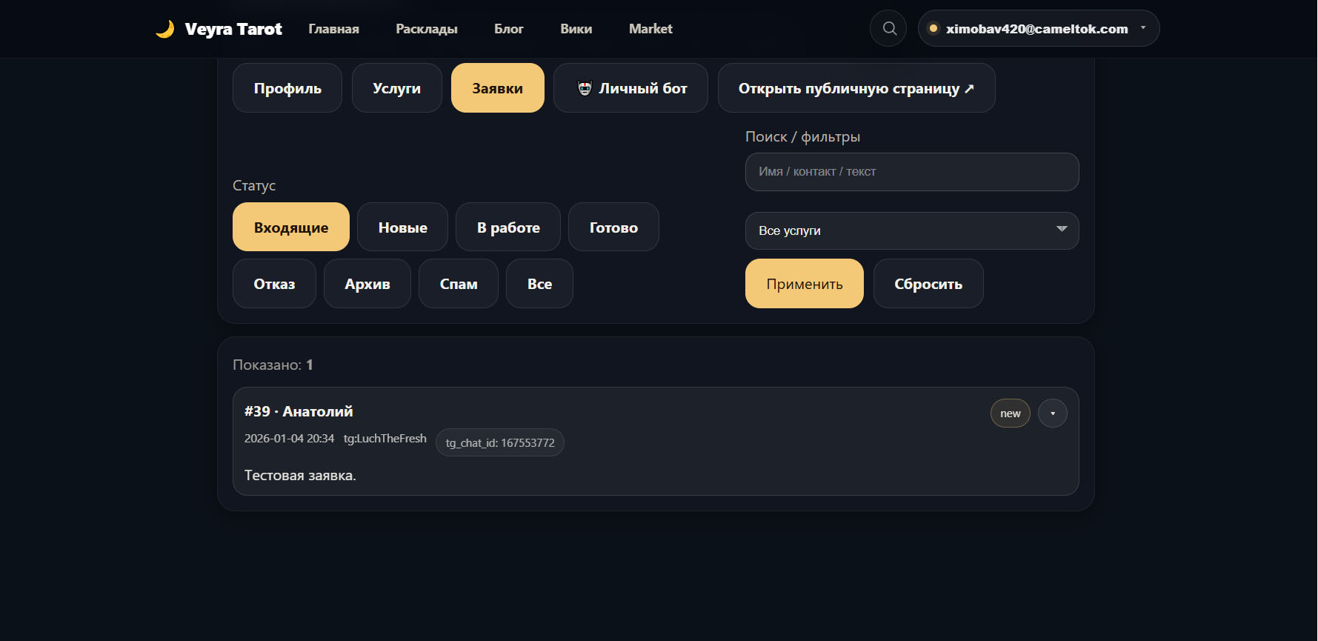Open the account menu ximobav420@cameltok.com
1318x641 pixels.
click(1039, 28)
